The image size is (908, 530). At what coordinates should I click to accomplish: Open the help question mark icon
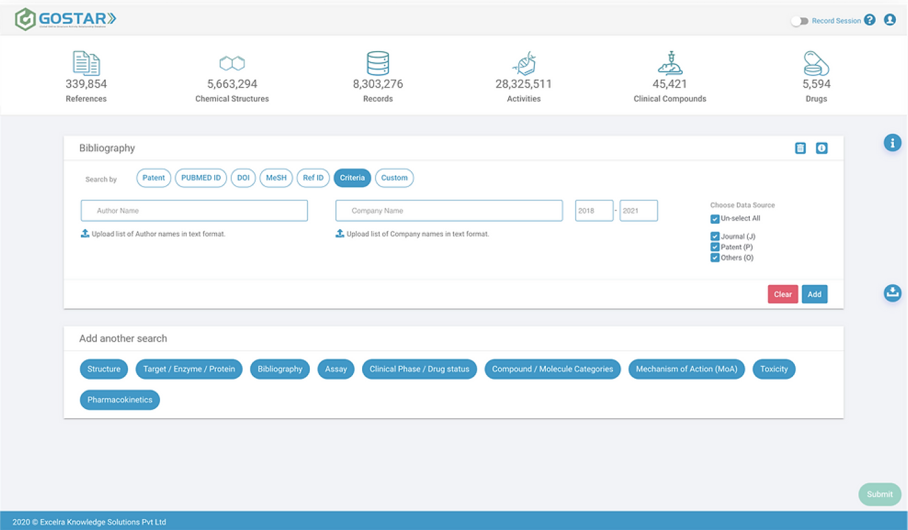[870, 20]
